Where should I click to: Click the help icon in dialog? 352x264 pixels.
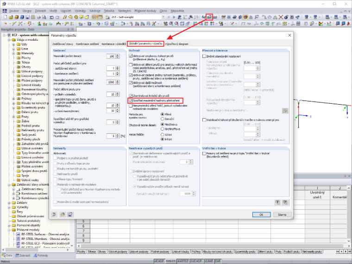[54, 214]
